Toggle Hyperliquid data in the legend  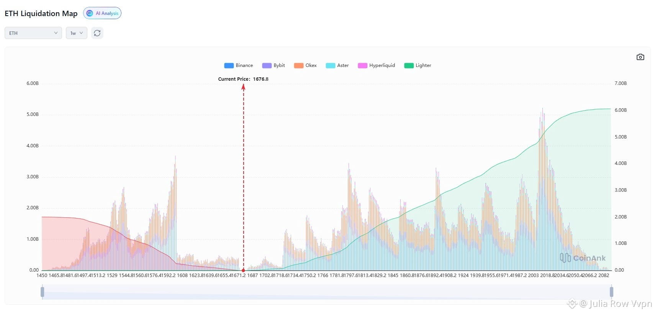(x=376, y=65)
